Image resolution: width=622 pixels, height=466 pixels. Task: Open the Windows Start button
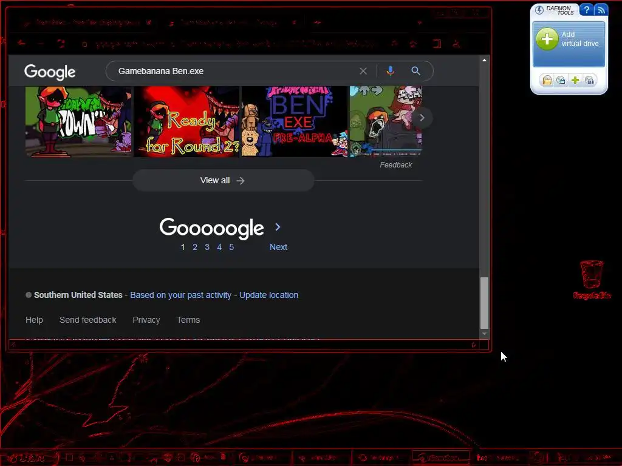(30, 458)
